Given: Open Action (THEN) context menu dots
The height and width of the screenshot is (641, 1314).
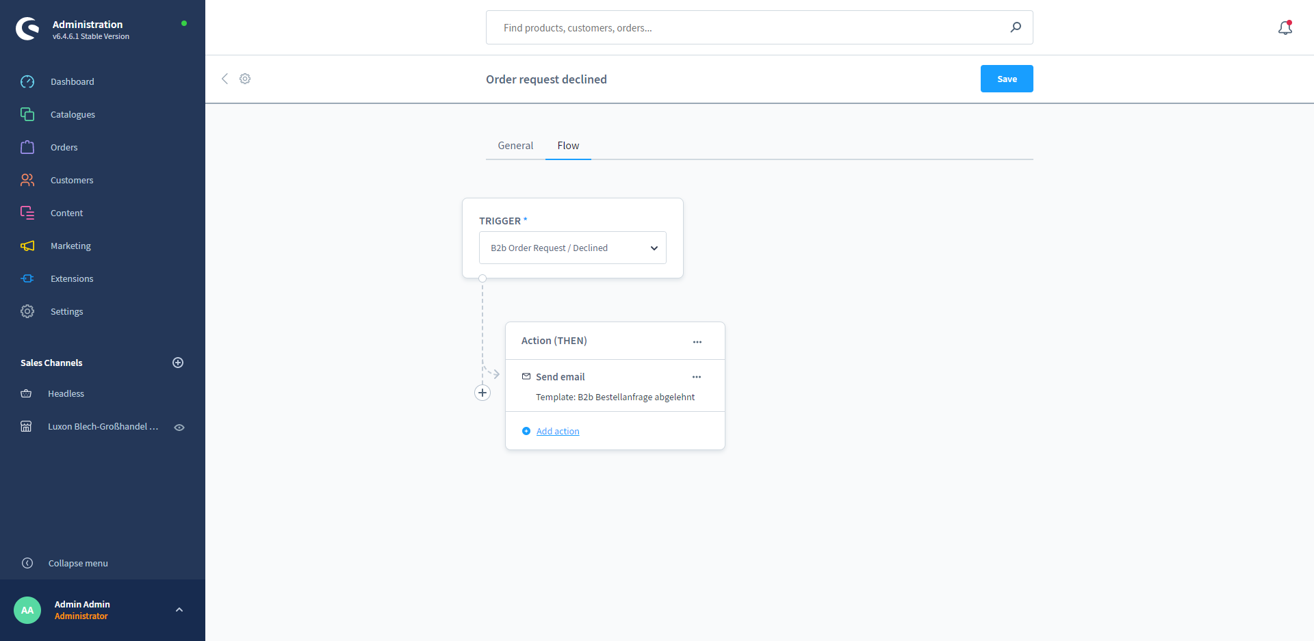Looking at the screenshot, I should [x=697, y=341].
